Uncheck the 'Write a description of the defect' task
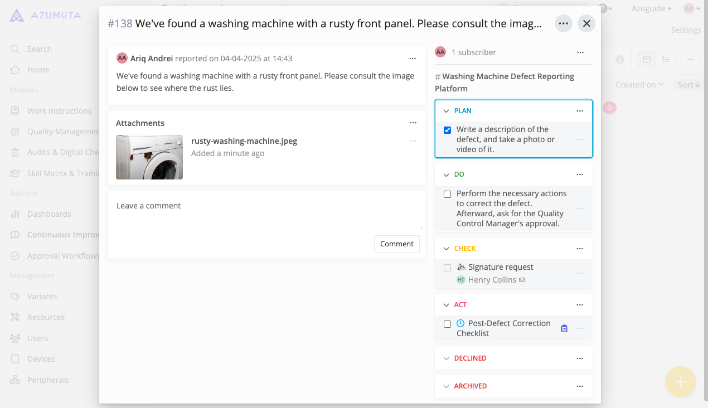Screen dimensions: 708x408 tap(447, 130)
